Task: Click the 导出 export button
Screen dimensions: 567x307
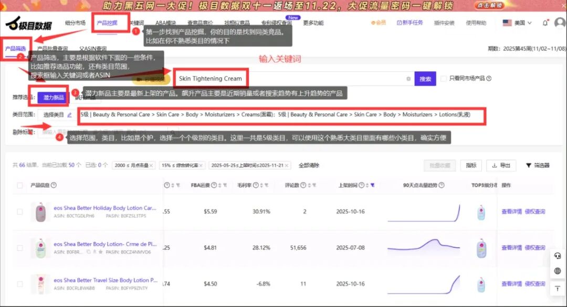Action: point(501,165)
